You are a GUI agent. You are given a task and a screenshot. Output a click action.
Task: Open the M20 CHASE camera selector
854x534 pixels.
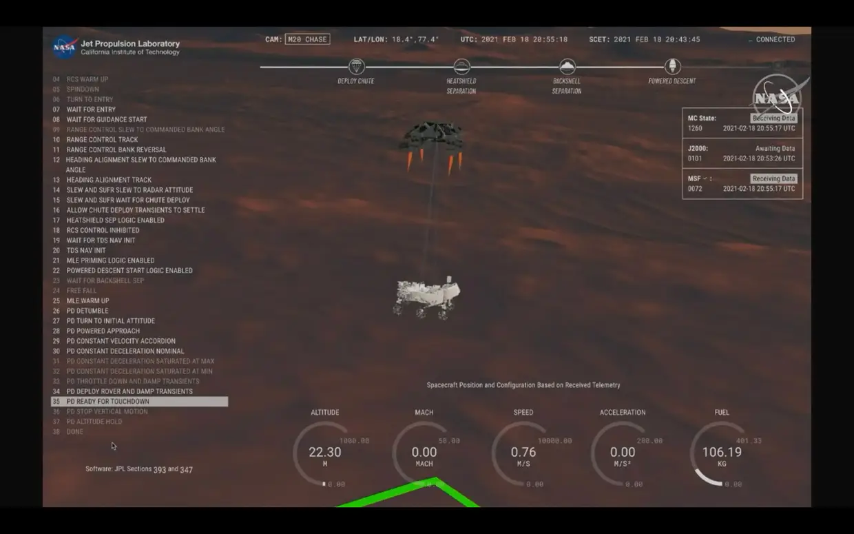coord(306,39)
